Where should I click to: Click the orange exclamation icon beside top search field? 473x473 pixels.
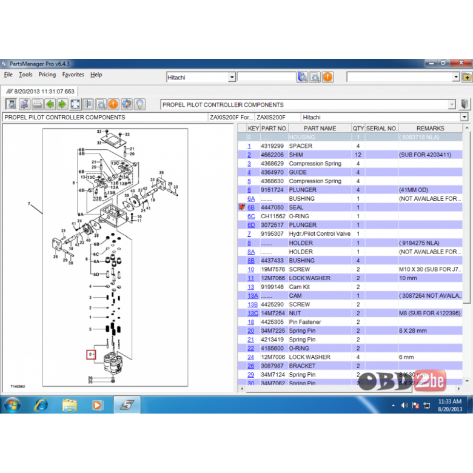pyautogui.click(x=327, y=77)
